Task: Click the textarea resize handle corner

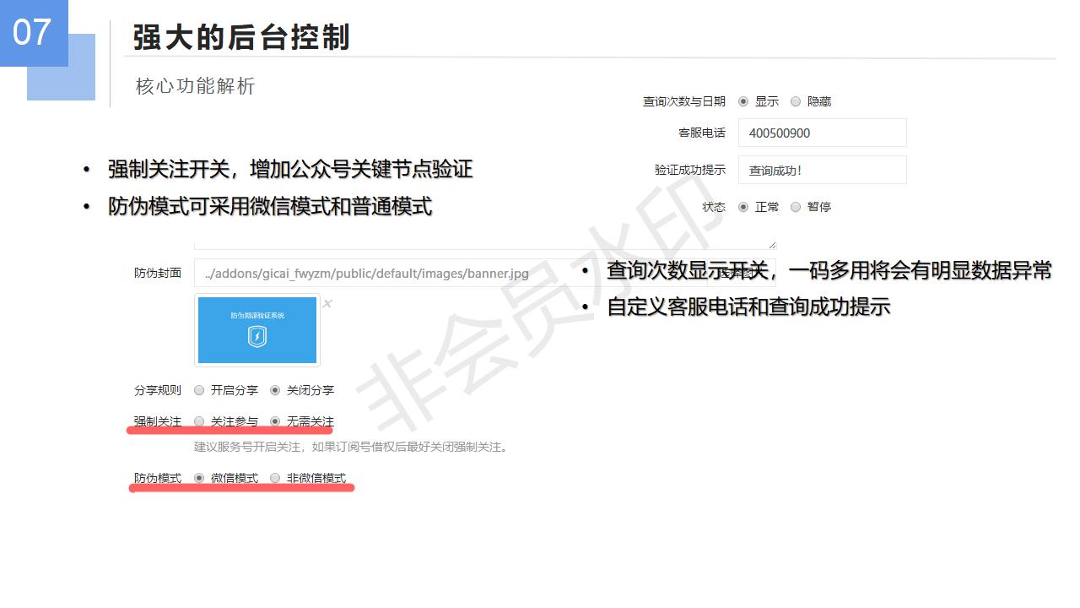Action: [x=772, y=245]
